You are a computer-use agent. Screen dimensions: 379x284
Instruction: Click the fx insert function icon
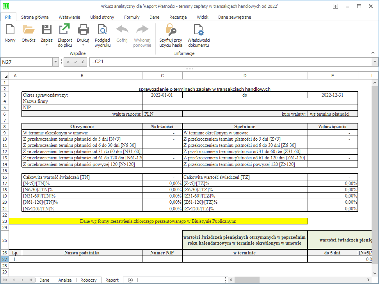click(x=83, y=62)
